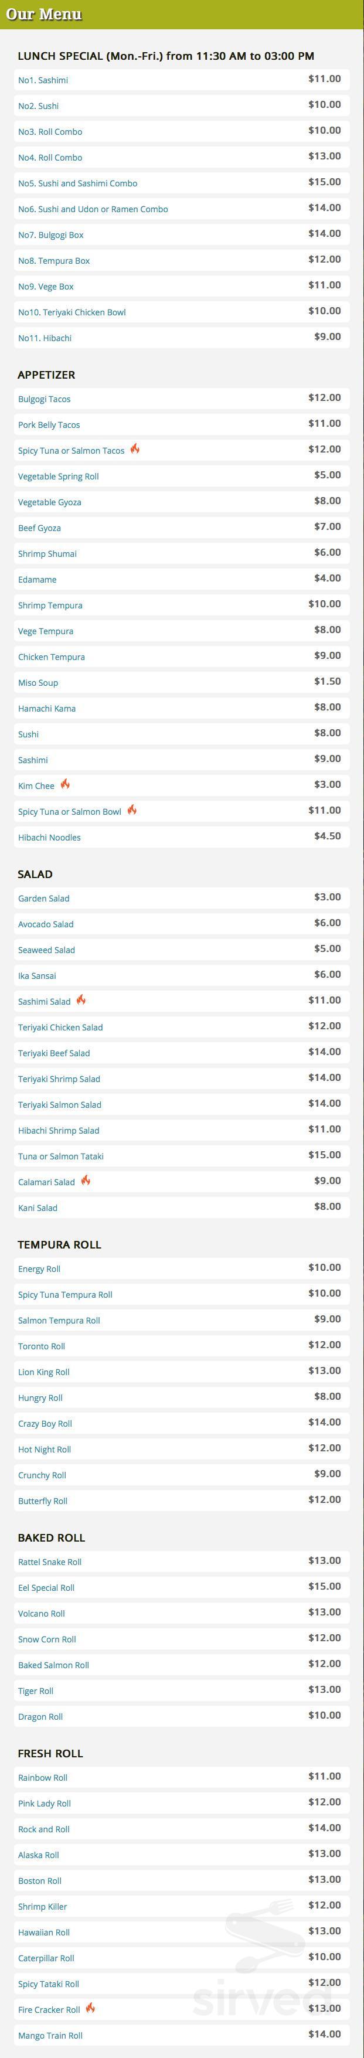Click the flame icon beside Calamari Salad
Screen dimensions: 364x2058
(86, 1180)
